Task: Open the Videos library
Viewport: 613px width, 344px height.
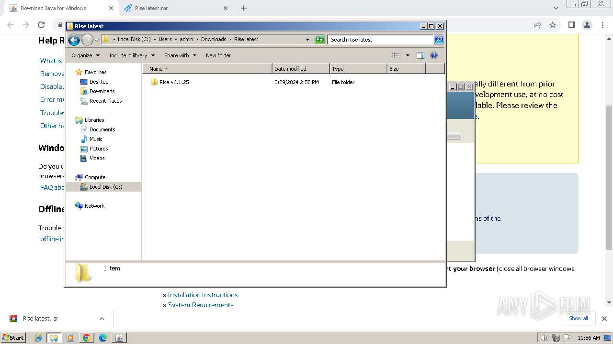Action: click(x=97, y=158)
